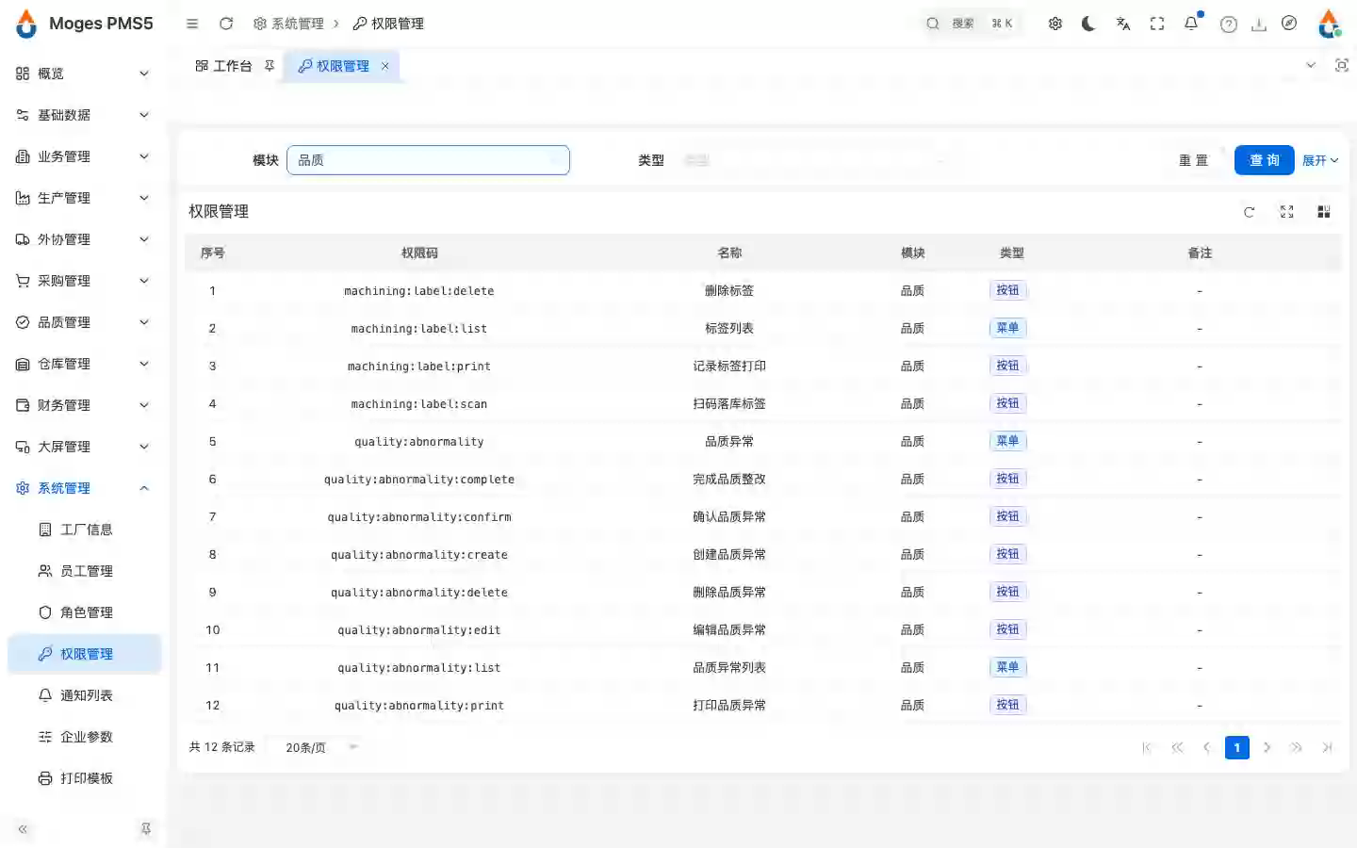This screenshot has width=1357, height=848.
Task: Go to page 1 in pagination
Action: point(1237,747)
